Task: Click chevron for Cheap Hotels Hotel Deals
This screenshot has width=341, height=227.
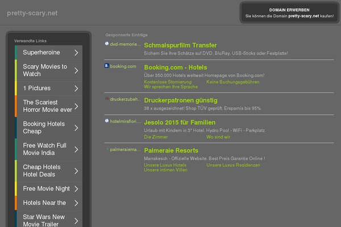Action: coord(76,171)
